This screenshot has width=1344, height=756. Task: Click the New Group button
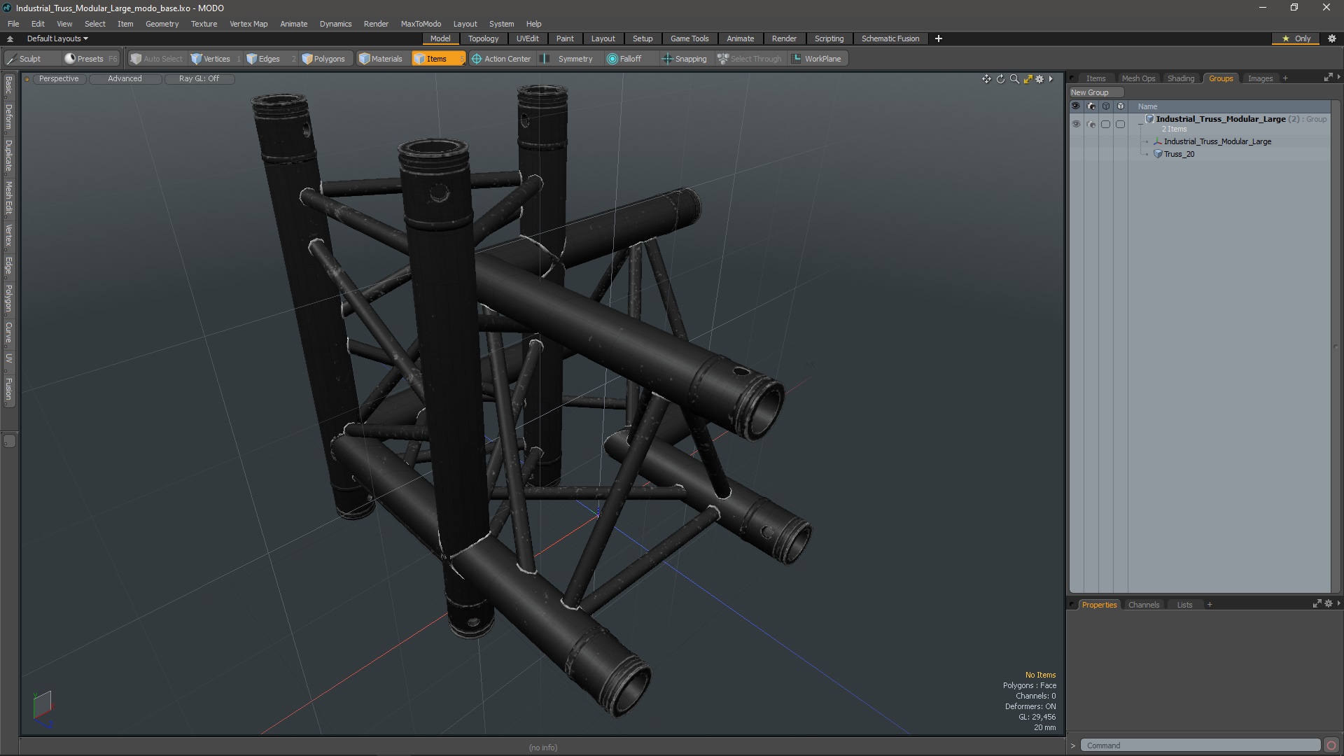coord(1095,92)
